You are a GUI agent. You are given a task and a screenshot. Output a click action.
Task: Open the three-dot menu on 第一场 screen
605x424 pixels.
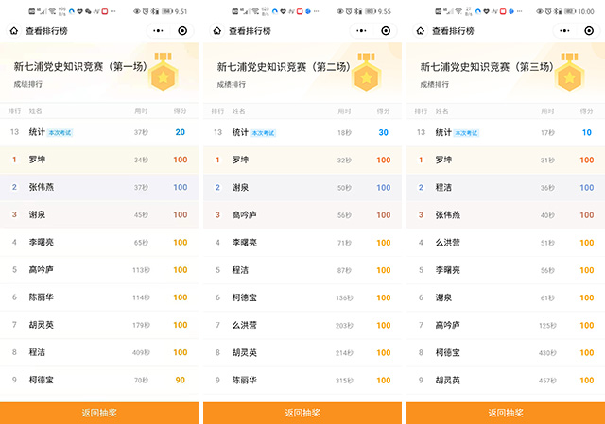tap(157, 30)
